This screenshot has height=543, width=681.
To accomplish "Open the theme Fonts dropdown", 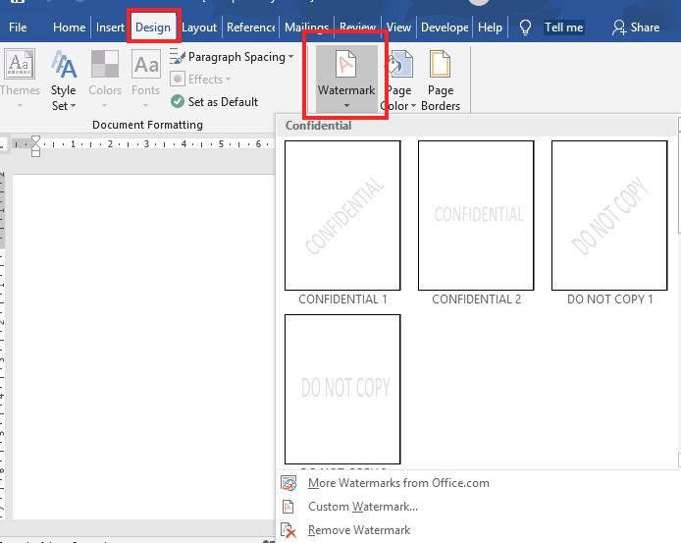I will point(146,79).
